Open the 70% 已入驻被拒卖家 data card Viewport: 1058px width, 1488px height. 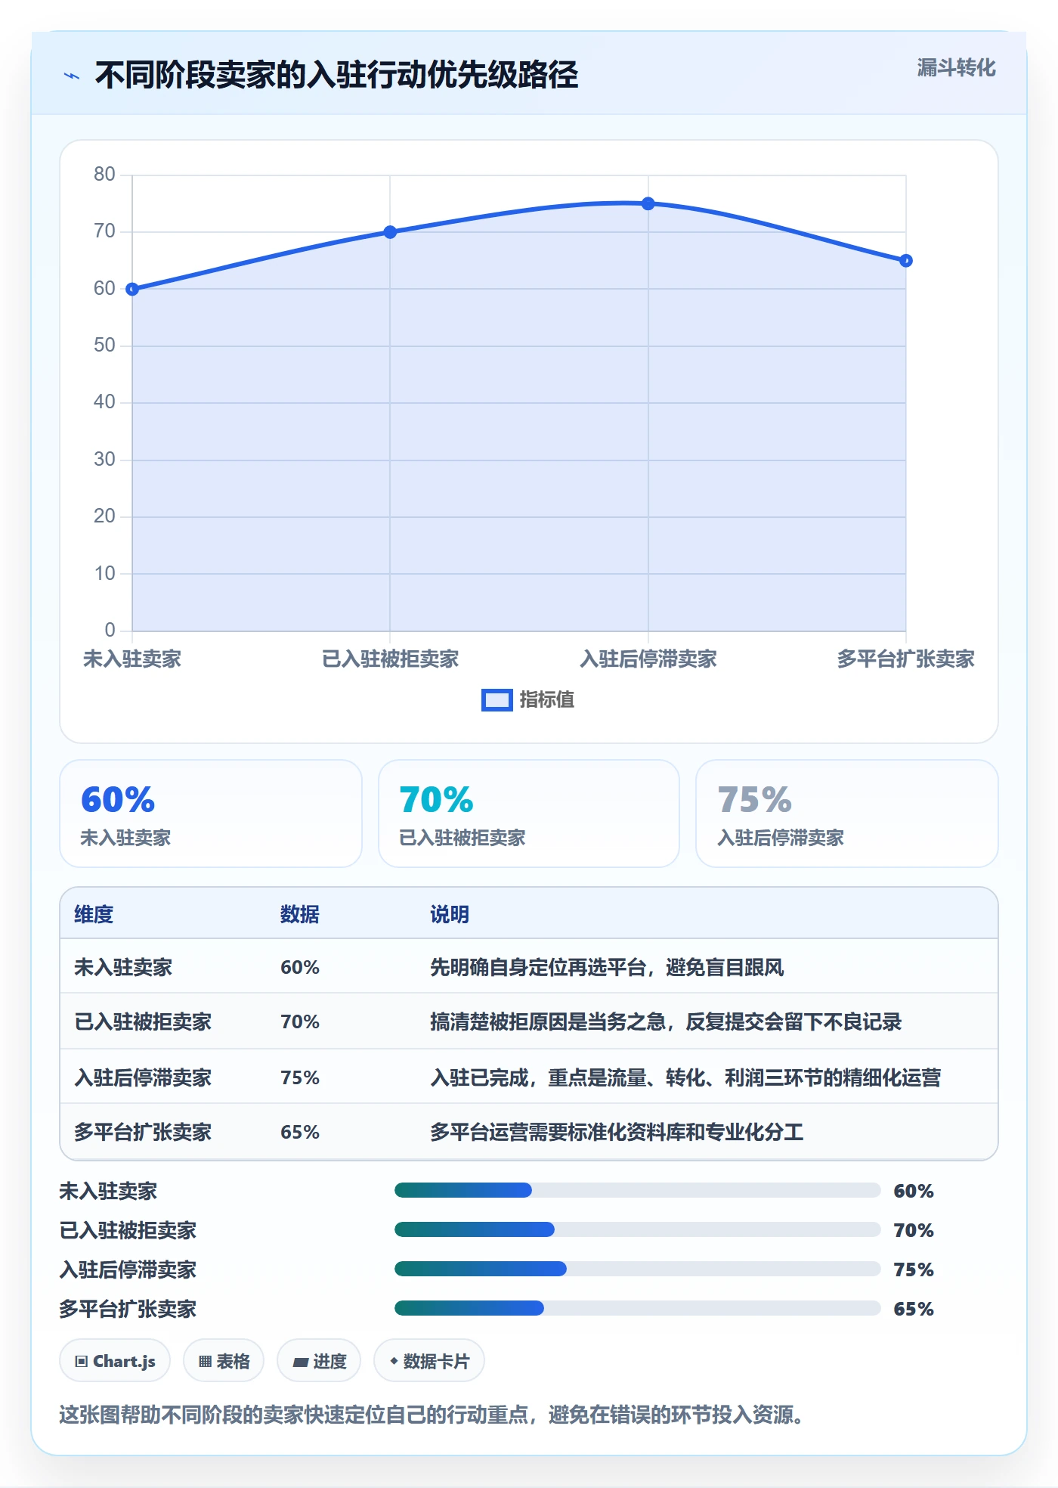(529, 814)
